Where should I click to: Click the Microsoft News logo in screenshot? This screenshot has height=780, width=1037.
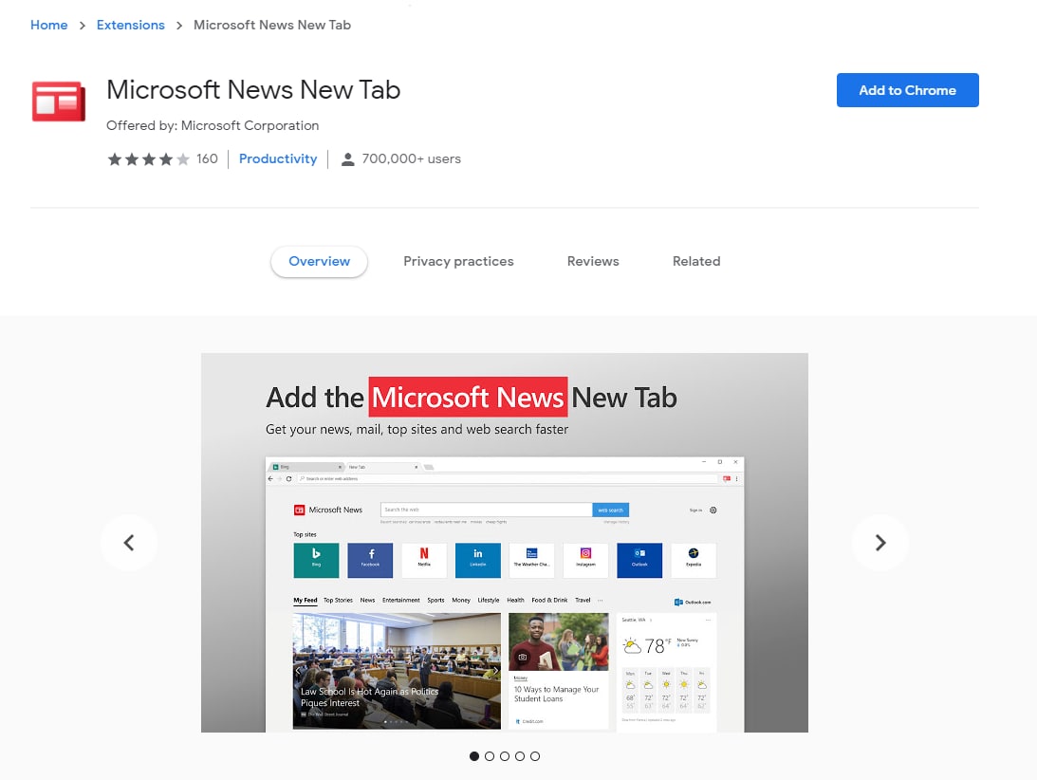click(x=328, y=511)
